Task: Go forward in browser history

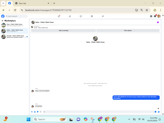Action: pyautogui.click(x=9, y=10)
